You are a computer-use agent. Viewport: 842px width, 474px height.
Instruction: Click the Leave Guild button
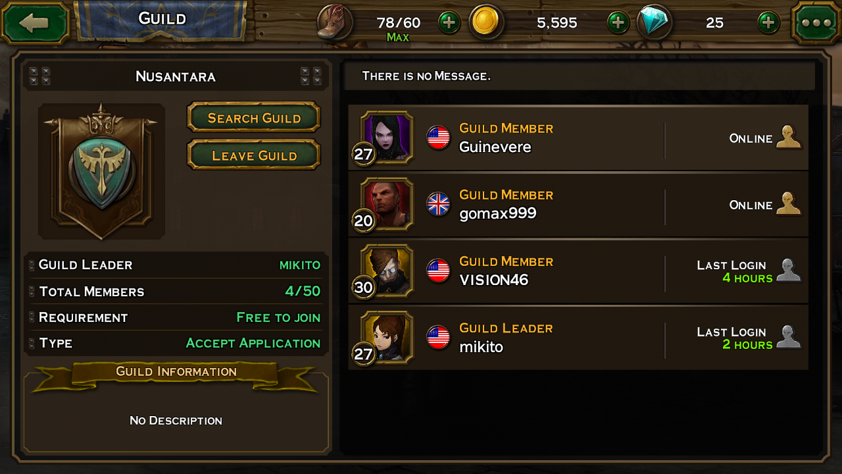(x=254, y=155)
